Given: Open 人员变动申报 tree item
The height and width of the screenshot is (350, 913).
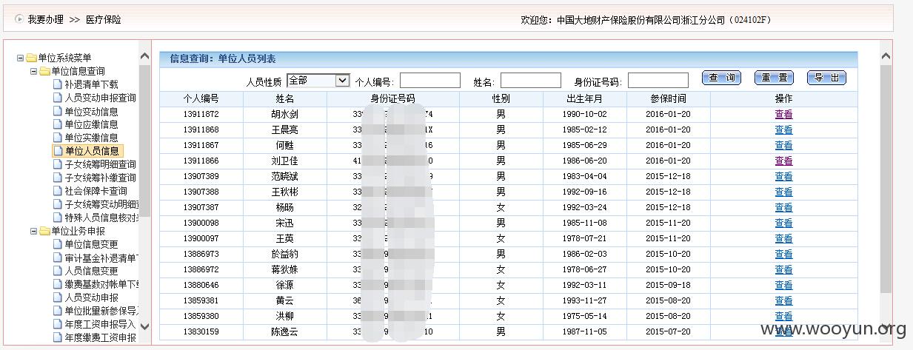Looking at the screenshot, I should click(91, 297).
